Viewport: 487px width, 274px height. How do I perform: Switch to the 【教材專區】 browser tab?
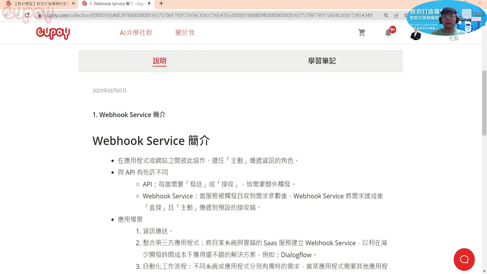coord(38,4)
